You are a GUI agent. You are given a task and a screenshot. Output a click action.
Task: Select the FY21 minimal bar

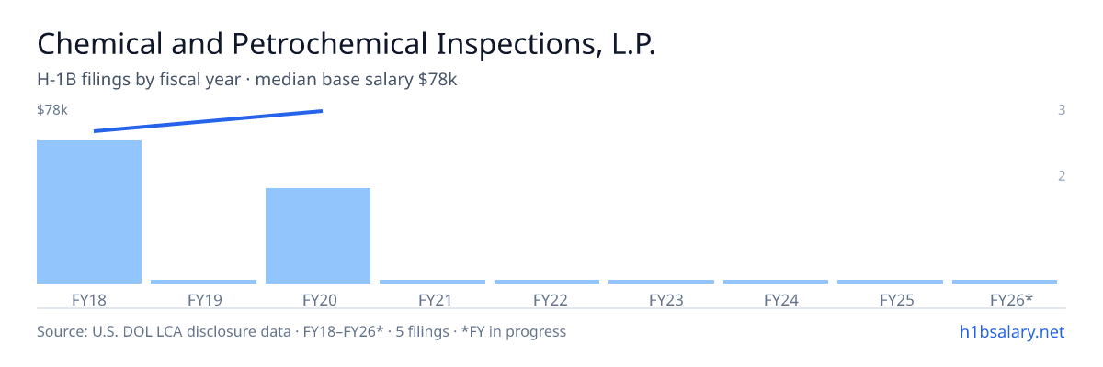(432, 282)
